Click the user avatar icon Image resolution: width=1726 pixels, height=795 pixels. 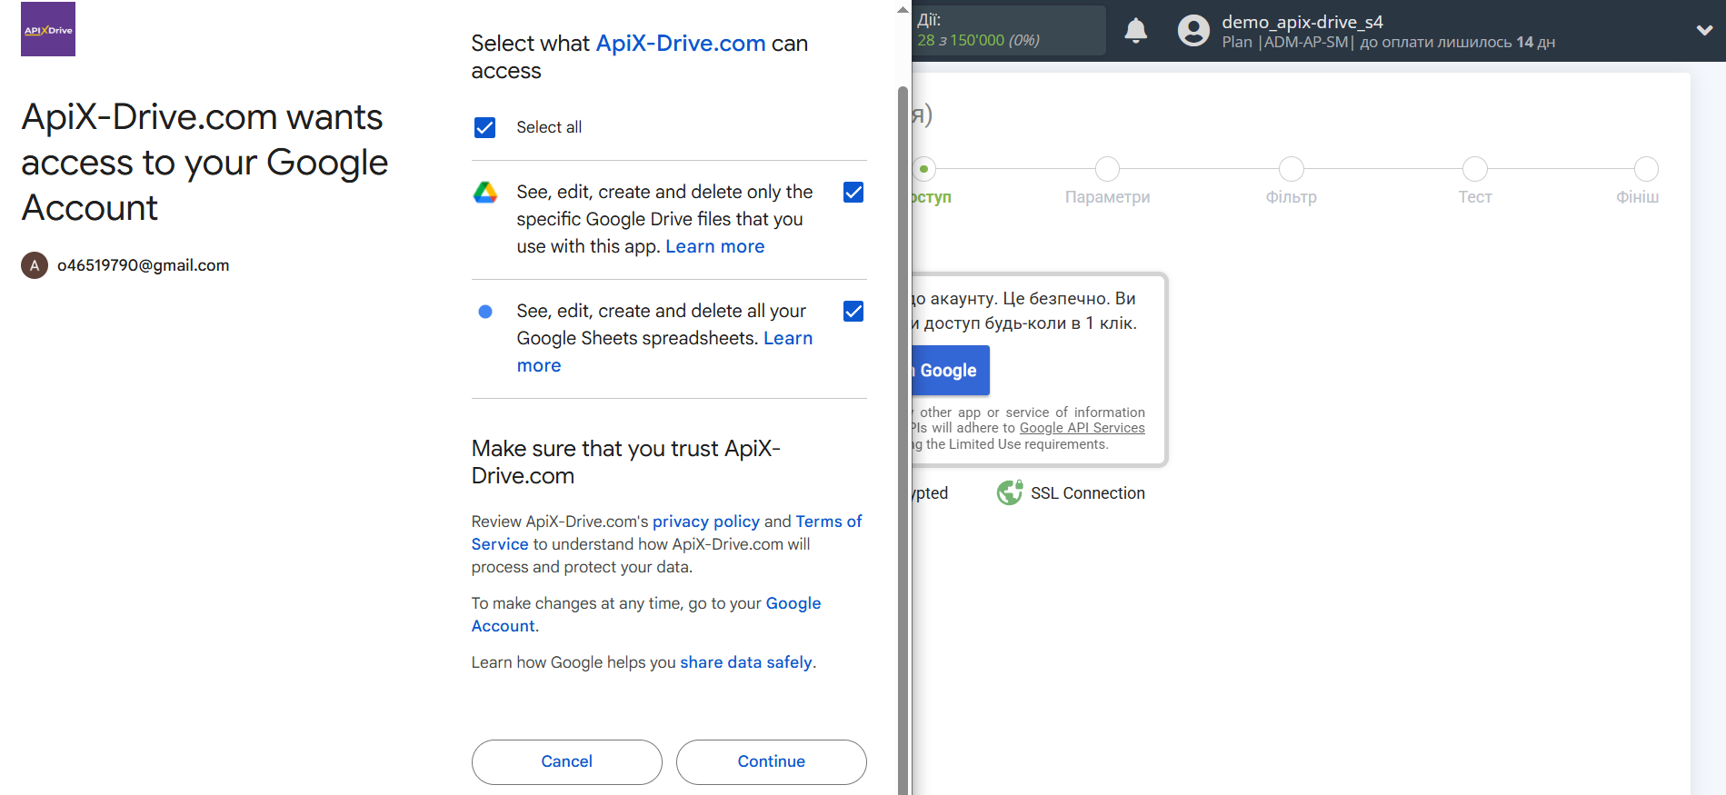point(1193,30)
